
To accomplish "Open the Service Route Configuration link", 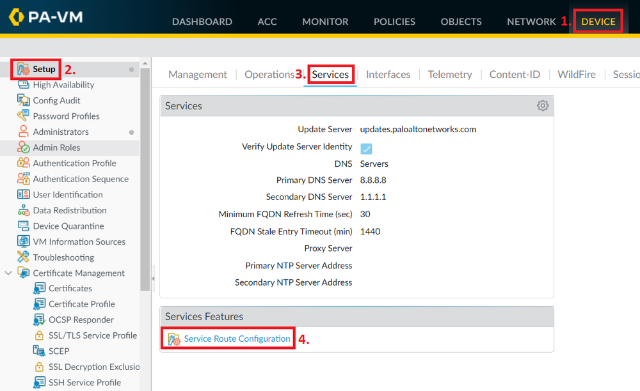I will pyautogui.click(x=237, y=339).
